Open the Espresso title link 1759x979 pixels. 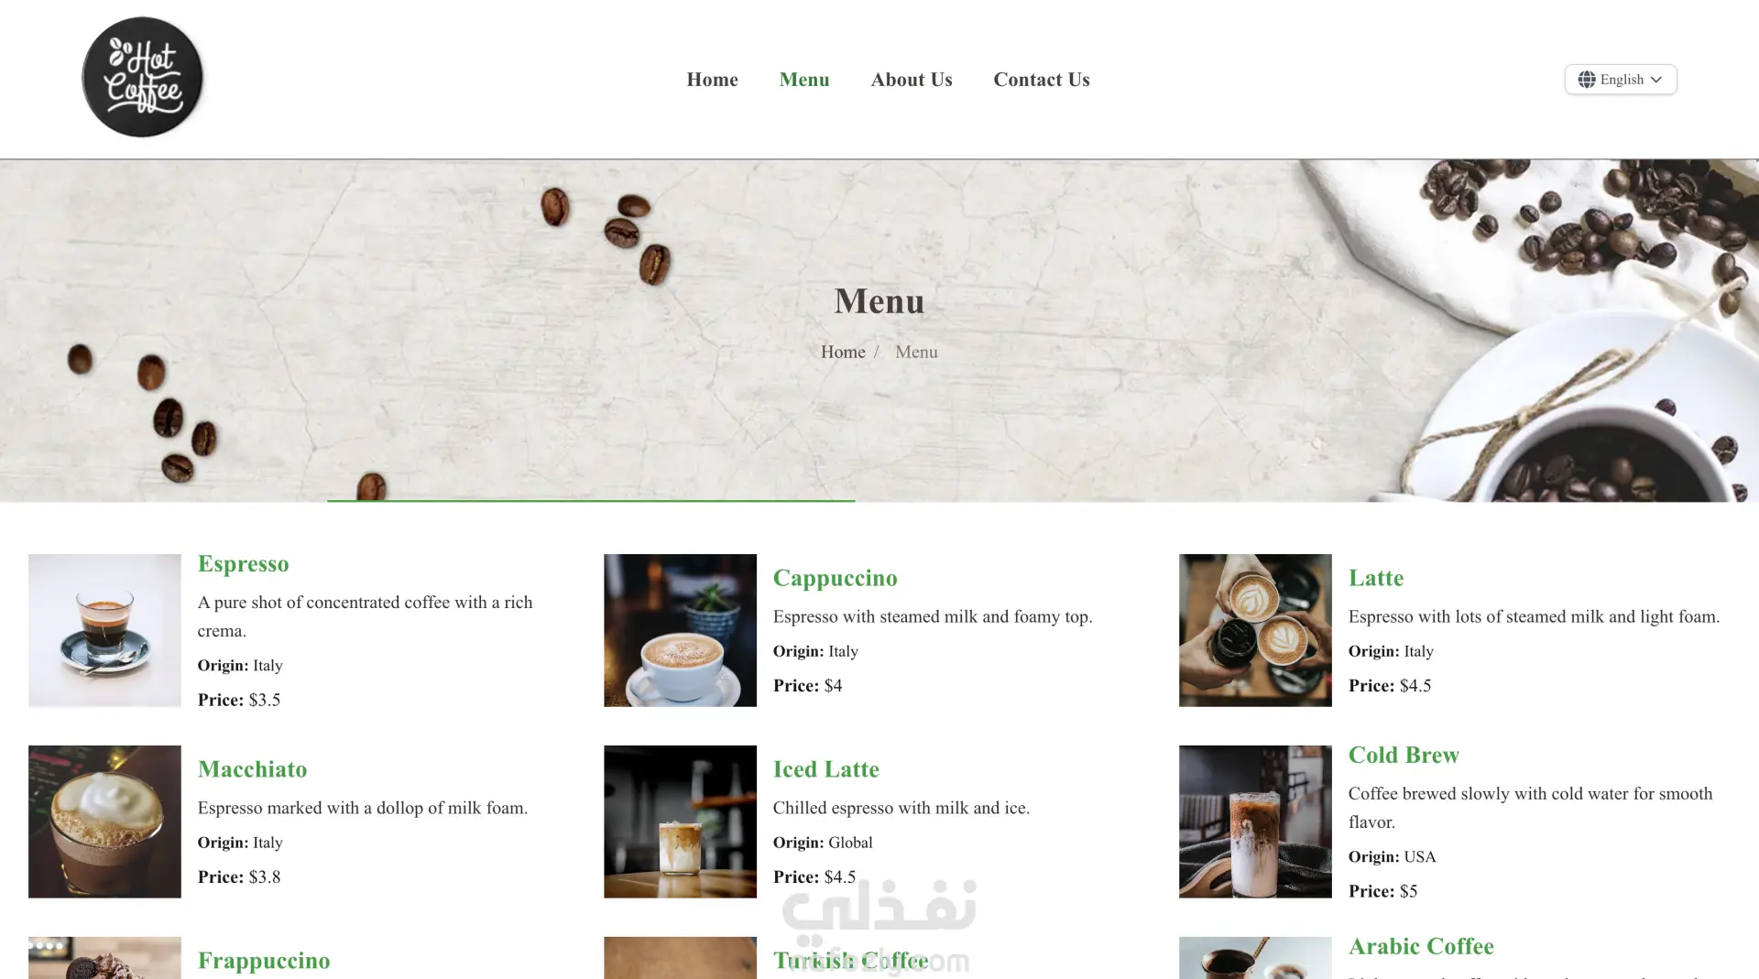pyautogui.click(x=244, y=564)
